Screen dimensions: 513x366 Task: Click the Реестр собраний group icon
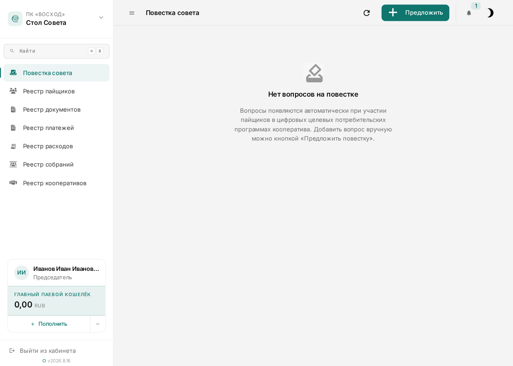point(13,164)
